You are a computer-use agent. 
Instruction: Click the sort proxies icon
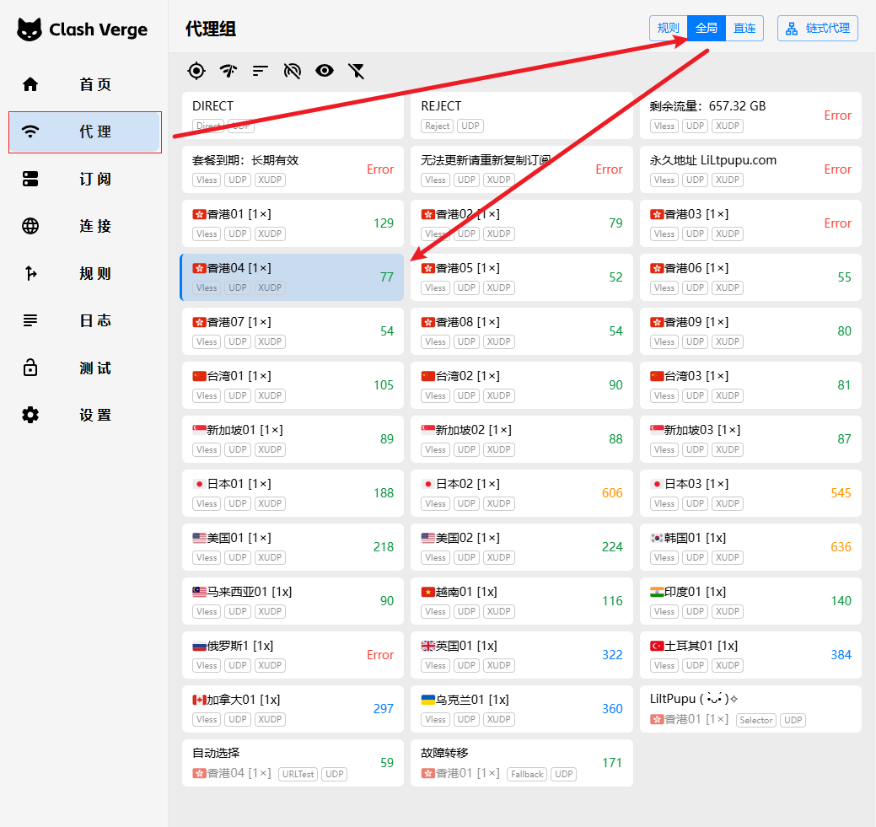pos(261,71)
